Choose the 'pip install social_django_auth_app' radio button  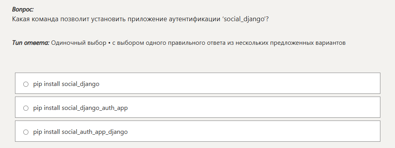(26, 108)
